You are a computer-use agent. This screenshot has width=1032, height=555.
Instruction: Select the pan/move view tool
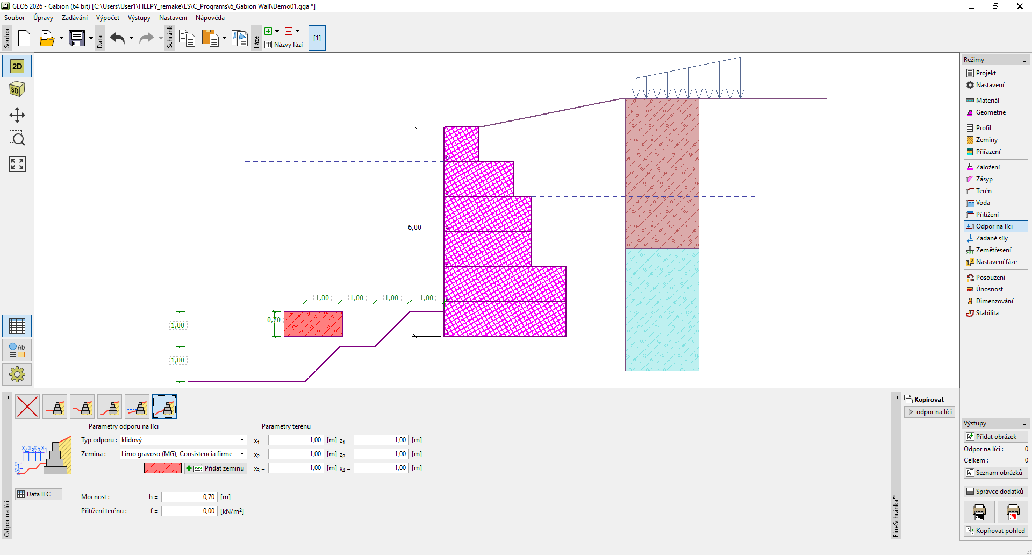tap(17, 115)
